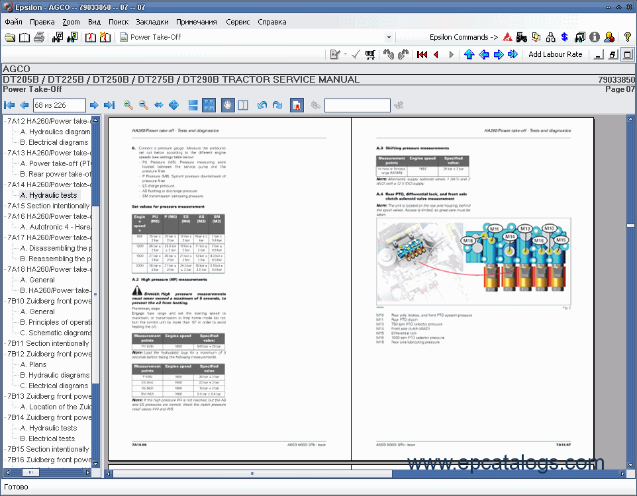Click the zoom in magnifier icon
The height and width of the screenshot is (496, 637).
(128, 106)
